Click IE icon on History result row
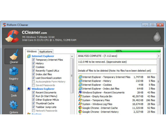 coord(80,81)
